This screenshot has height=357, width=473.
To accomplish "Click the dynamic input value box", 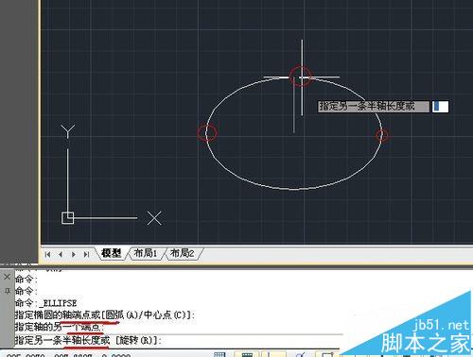I will tap(440, 107).
